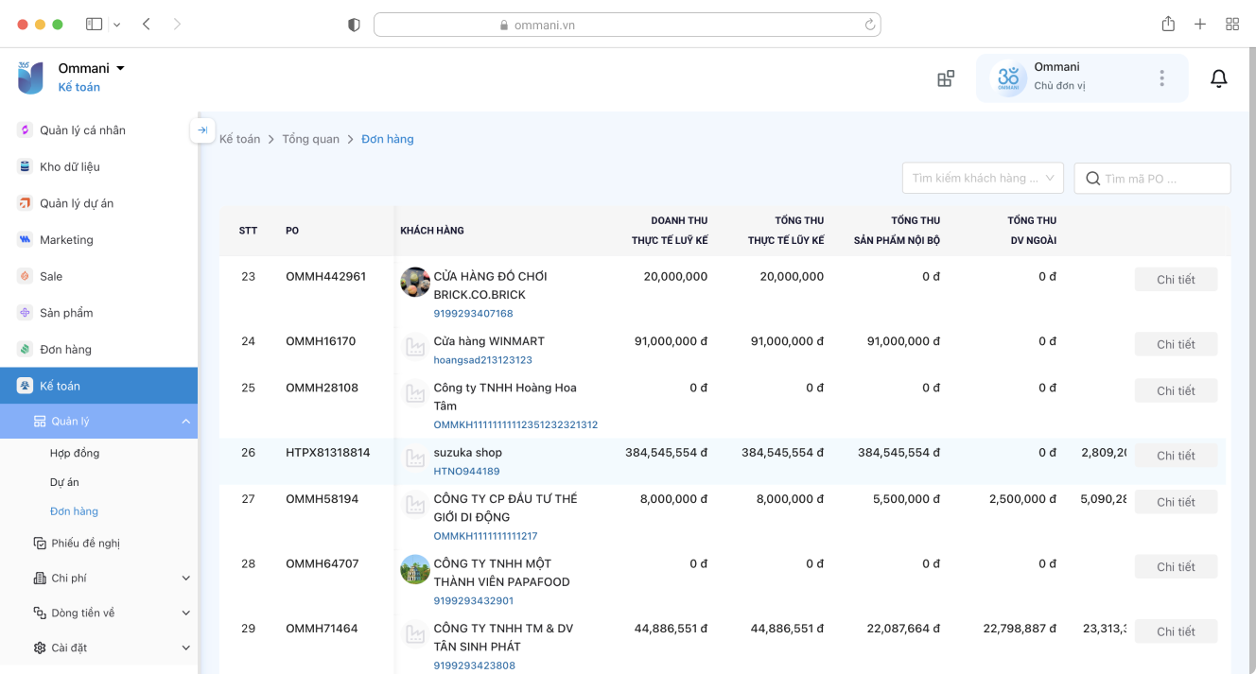Image resolution: width=1256 pixels, height=674 pixels.
Task: Expand the Dòng tiền về menu
Action: click(x=185, y=614)
